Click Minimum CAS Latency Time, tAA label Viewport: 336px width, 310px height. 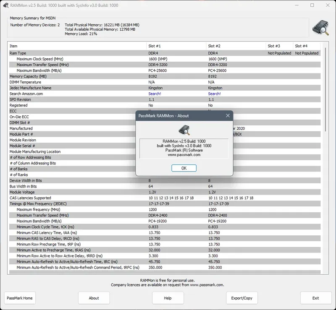[47, 232]
